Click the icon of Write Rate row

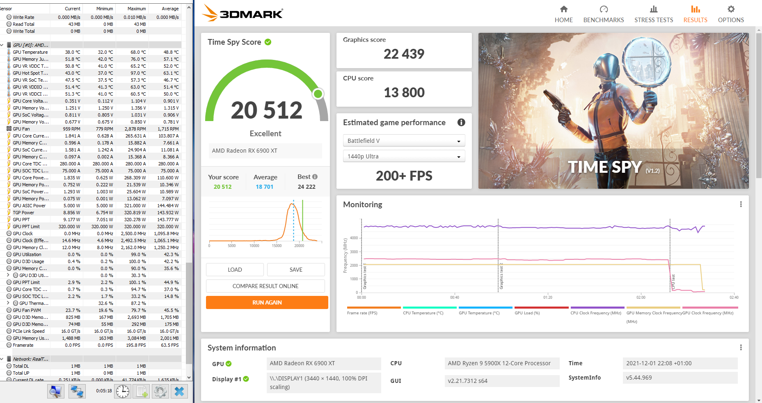(x=9, y=17)
